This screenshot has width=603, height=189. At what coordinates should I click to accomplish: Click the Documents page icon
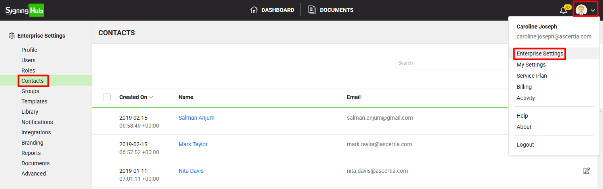click(x=312, y=10)
